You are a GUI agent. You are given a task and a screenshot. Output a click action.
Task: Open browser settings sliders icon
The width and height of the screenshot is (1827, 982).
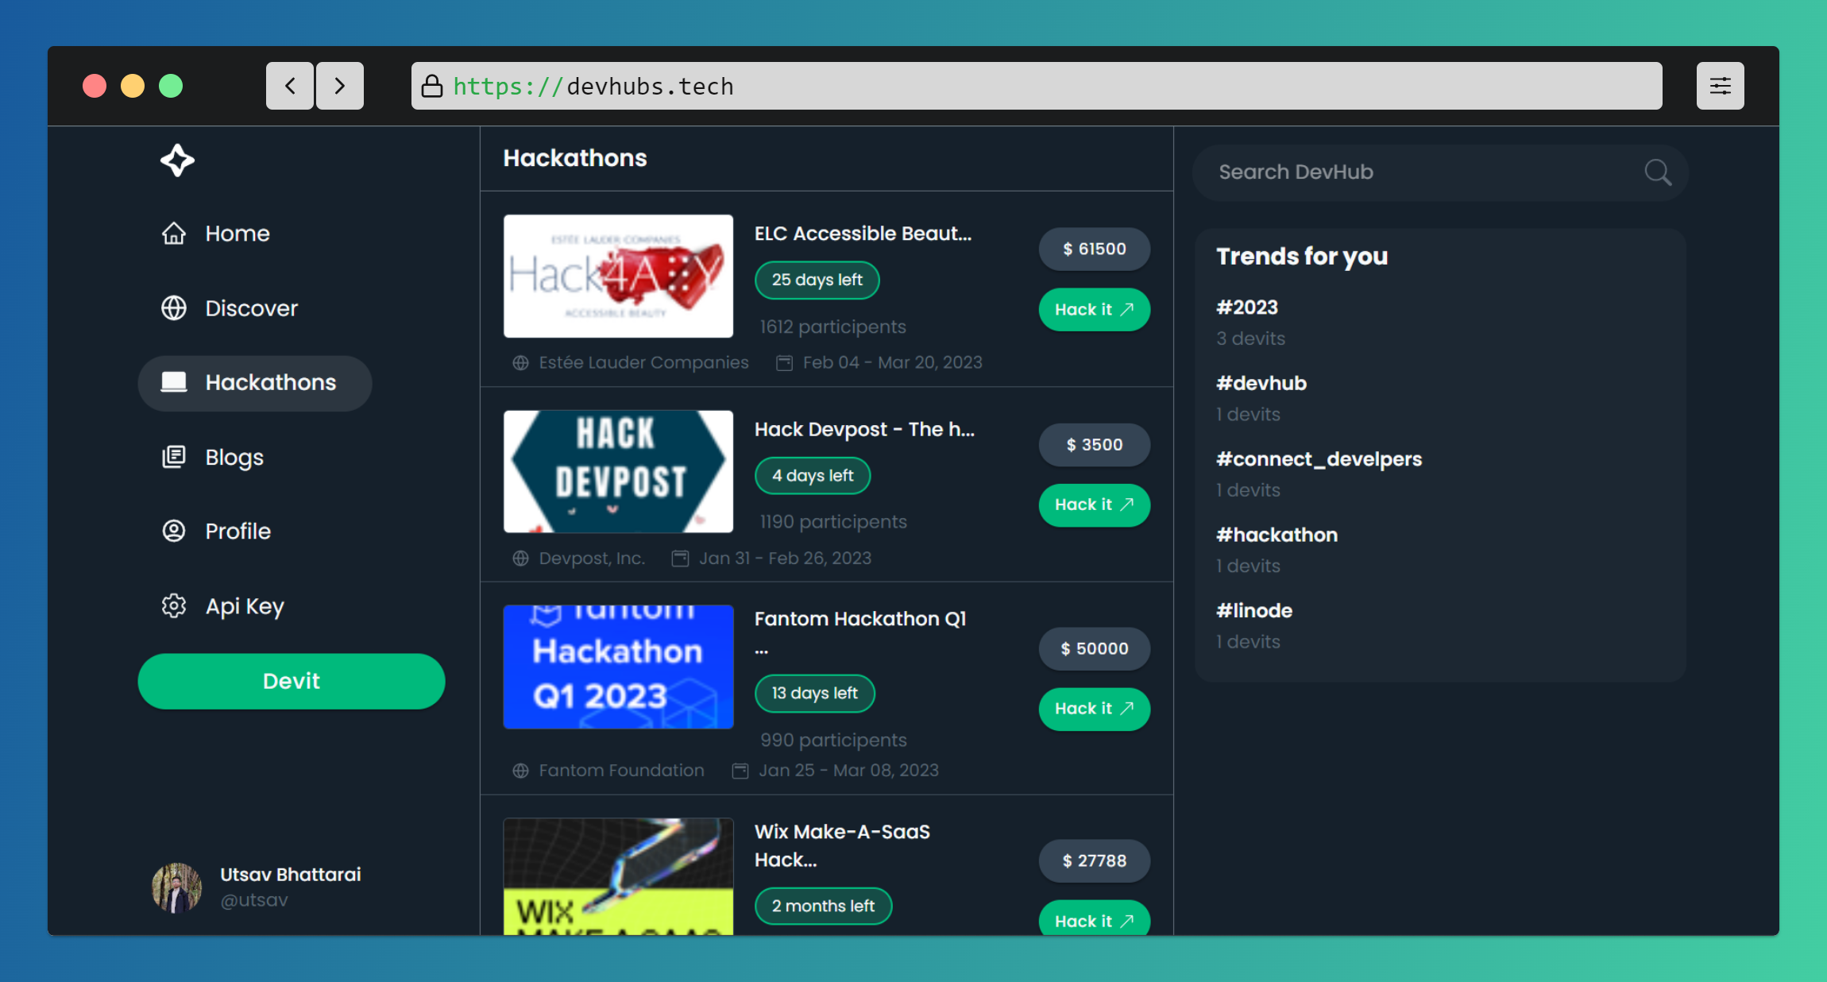(1720, 86)
